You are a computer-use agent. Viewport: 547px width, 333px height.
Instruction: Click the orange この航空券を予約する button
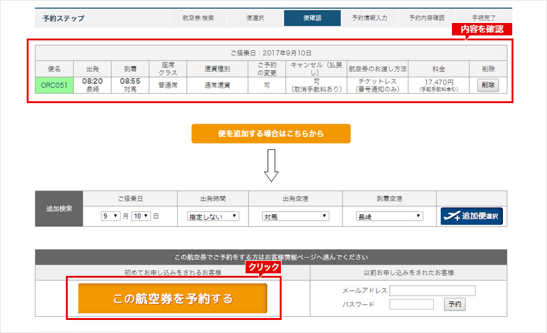pyautogui.click(x=173, y=298)
